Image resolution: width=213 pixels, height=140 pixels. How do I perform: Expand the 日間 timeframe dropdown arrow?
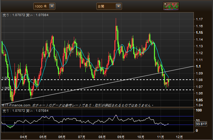118,6
